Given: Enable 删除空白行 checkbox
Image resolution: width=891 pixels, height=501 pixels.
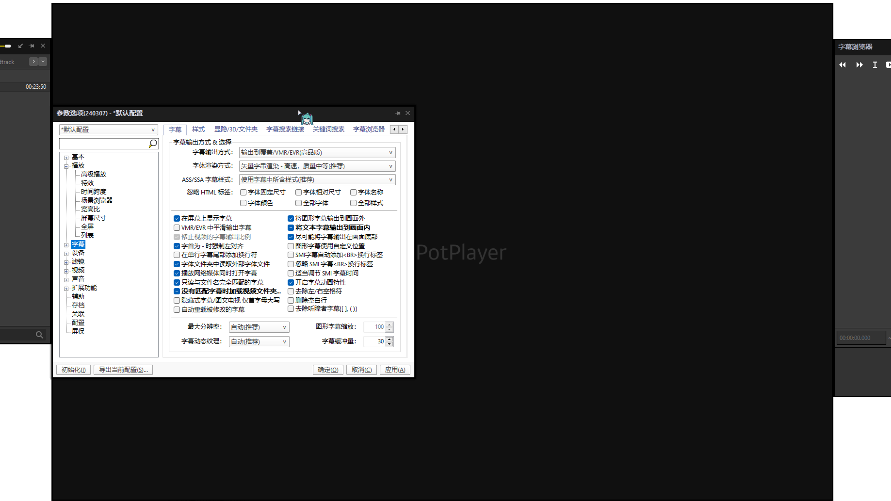Looking at the screenshot, I should click(x=291, y=300).
